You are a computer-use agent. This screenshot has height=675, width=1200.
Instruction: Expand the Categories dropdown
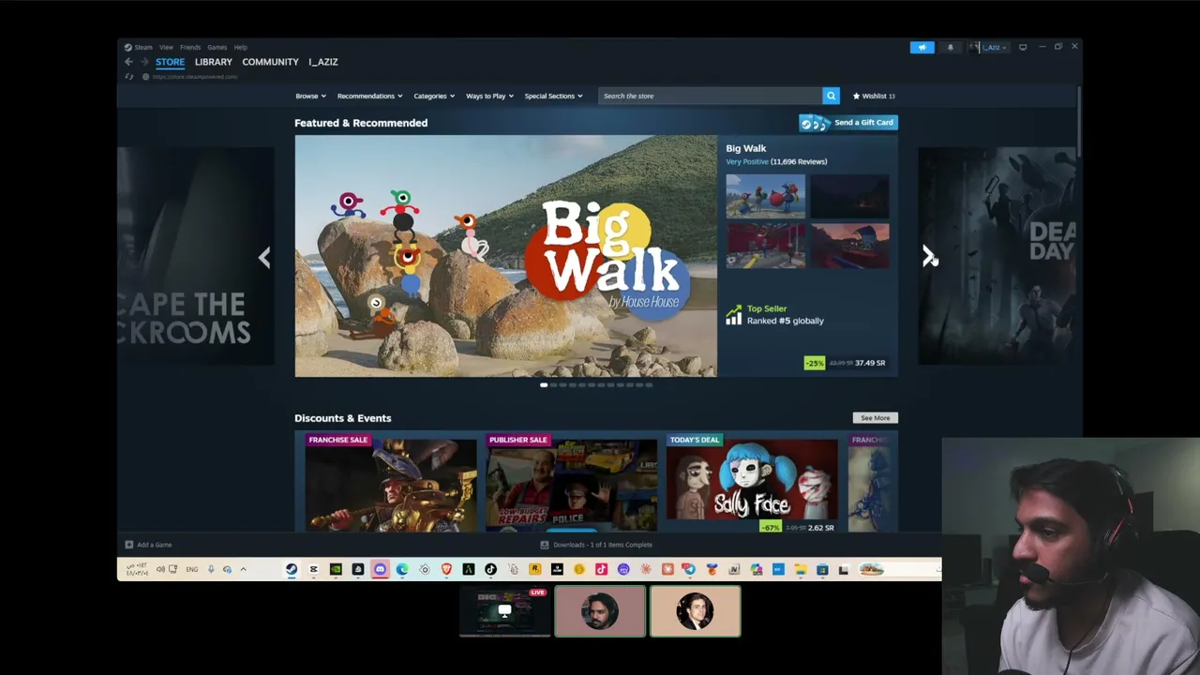click(434, 96)
